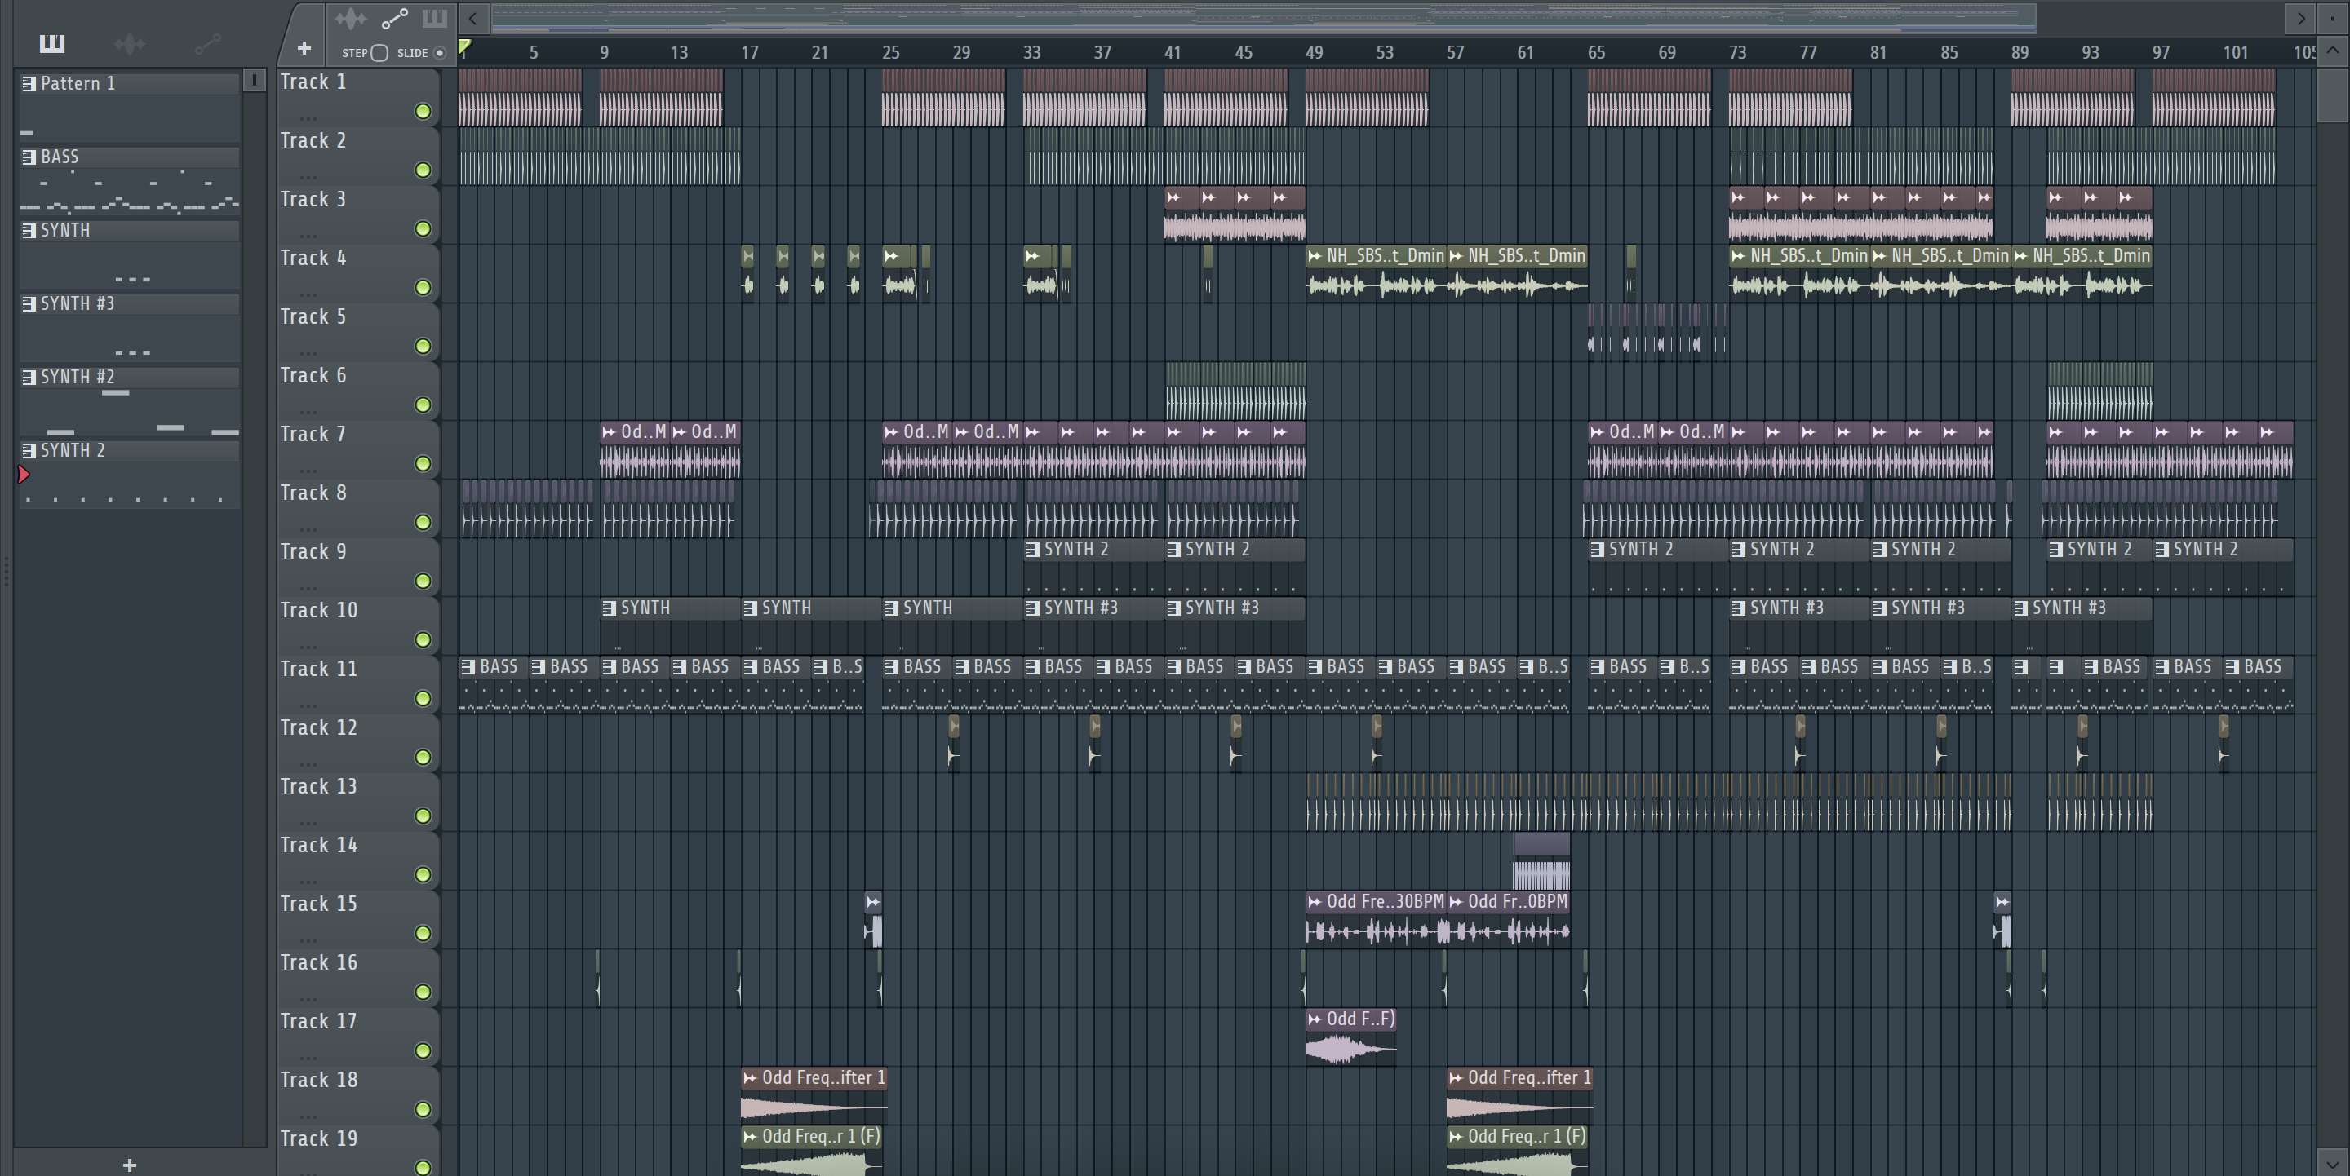Click the timeline overview bar at the top
The height and width of the screenshot is (1176, 2350).
tap(1263, 17)
